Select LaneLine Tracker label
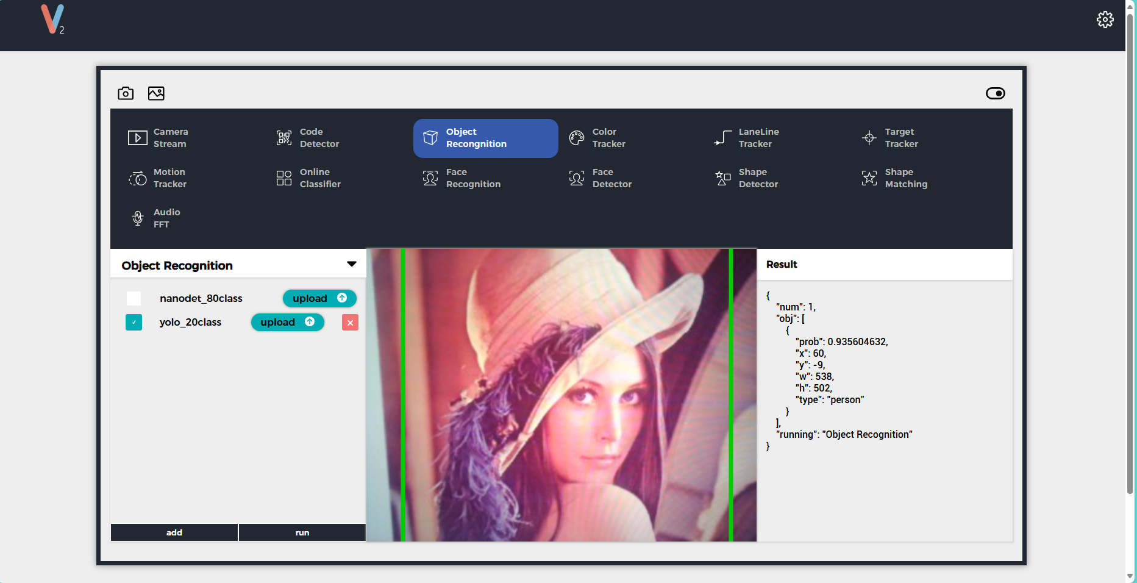The image size is (1137, 583). click(758, 138)
